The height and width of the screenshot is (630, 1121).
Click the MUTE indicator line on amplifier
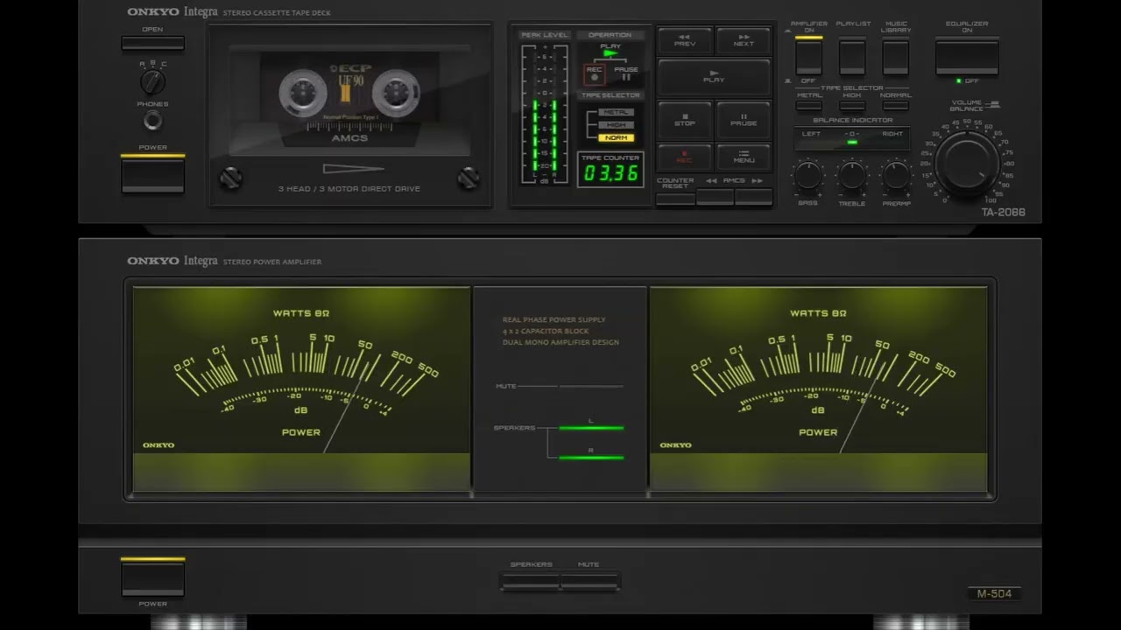tap(591, 386)
